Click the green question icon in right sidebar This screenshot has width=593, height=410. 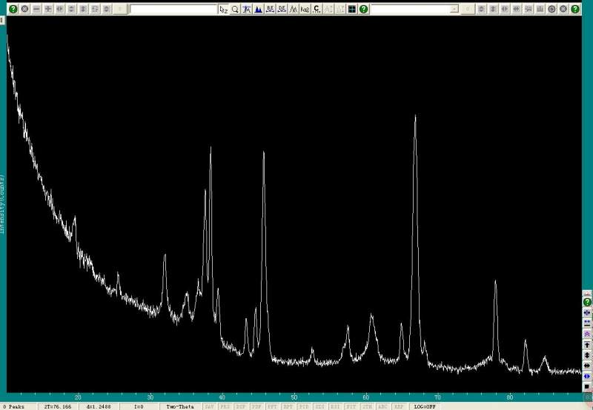pyautogui.click(x=587, y=302)
